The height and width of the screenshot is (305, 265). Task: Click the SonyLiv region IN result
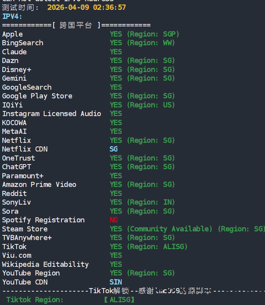tap(151, 202)
